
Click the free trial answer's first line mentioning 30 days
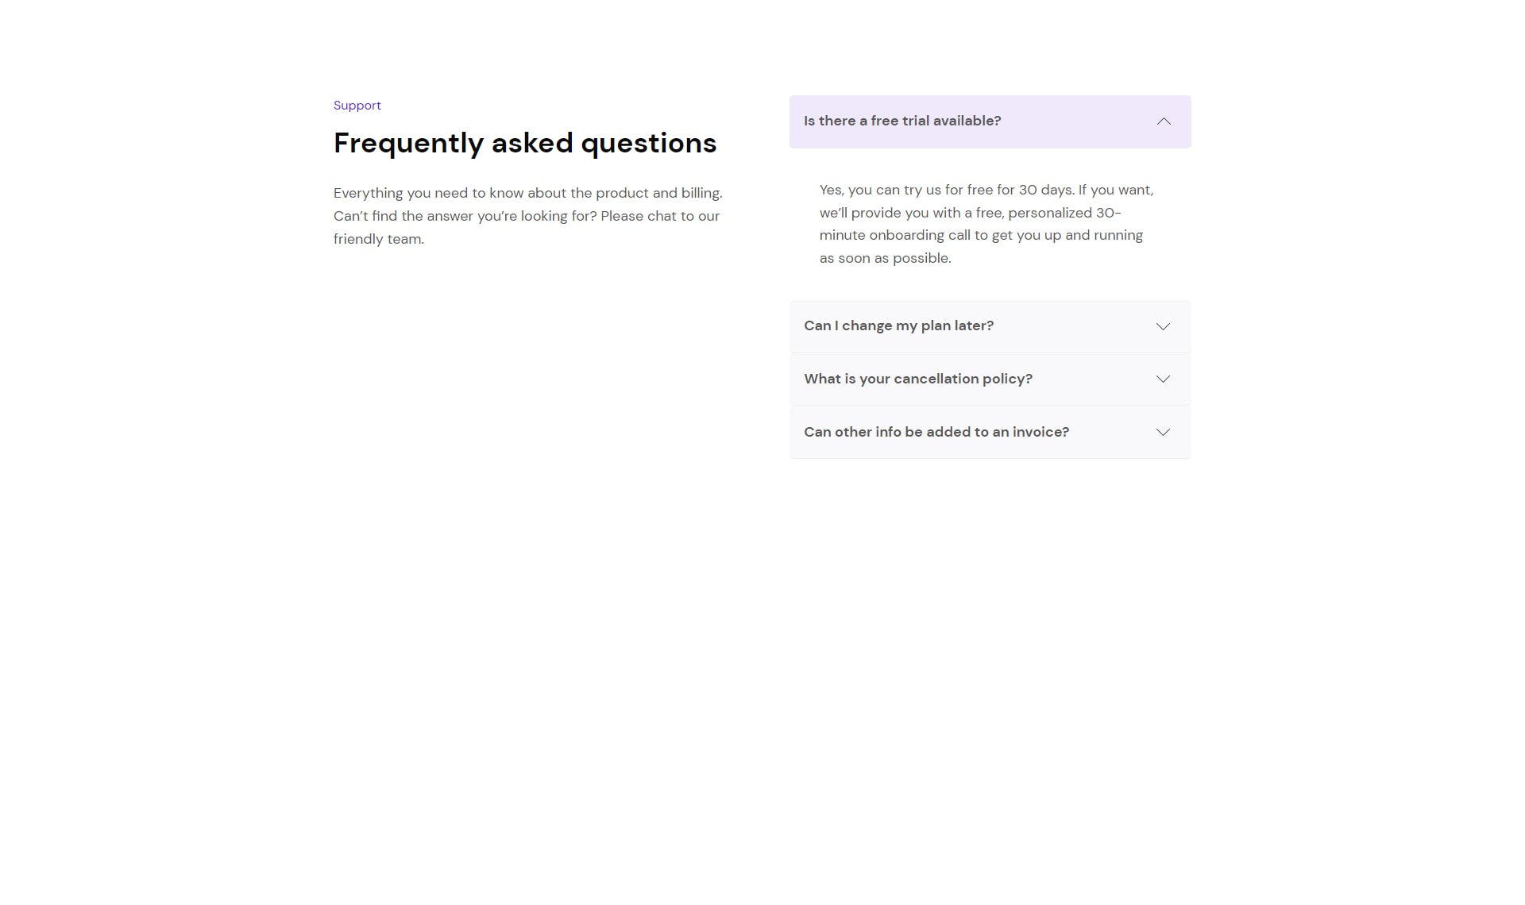click(x=986, y=191)
